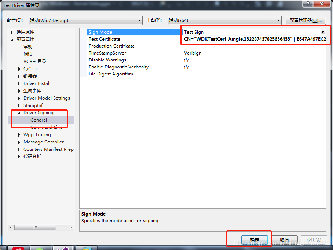Click the red application icon in the taskbar
333x250 pixels.
pos(18,248)
